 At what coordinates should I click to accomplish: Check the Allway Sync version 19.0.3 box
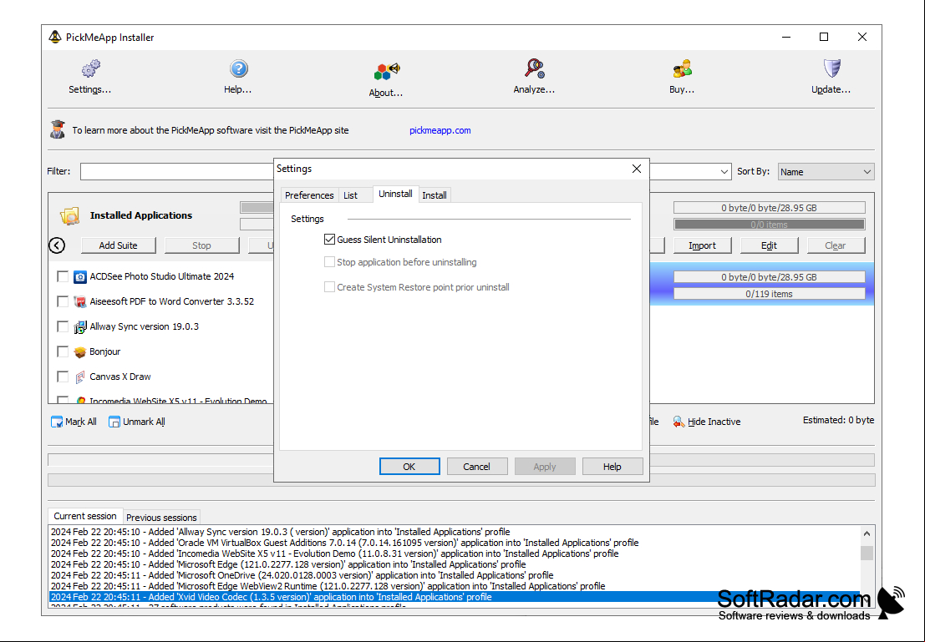pos(63,326)
